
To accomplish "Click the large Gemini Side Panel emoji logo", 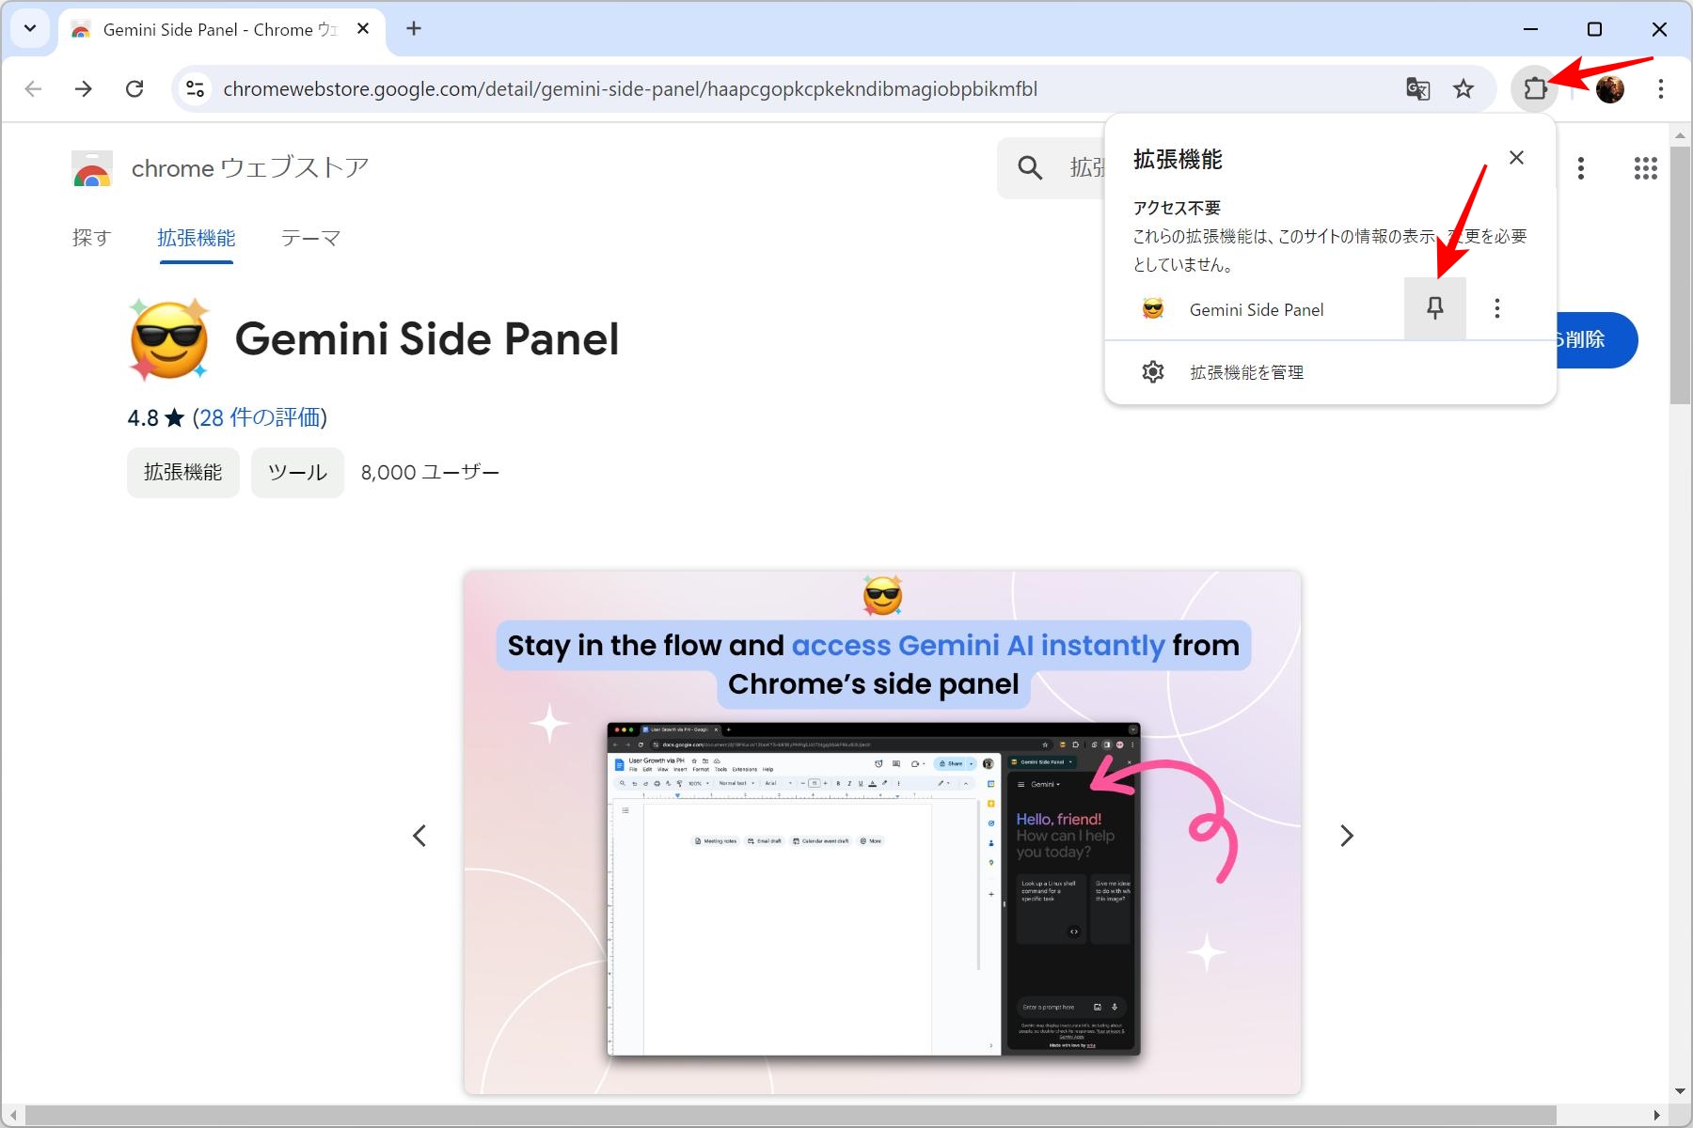I will [x=169, y=339].
